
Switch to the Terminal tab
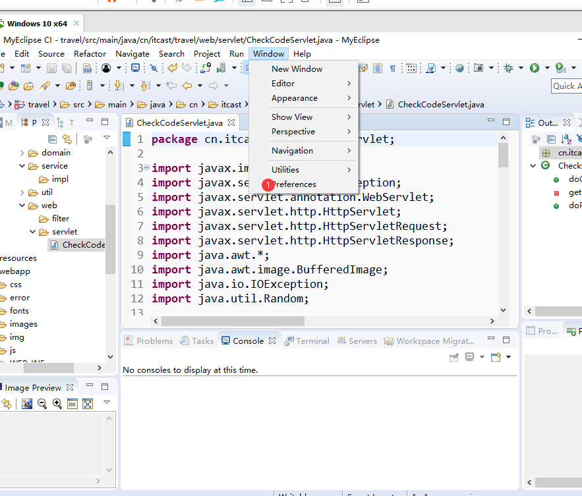[x=306, y=341]
